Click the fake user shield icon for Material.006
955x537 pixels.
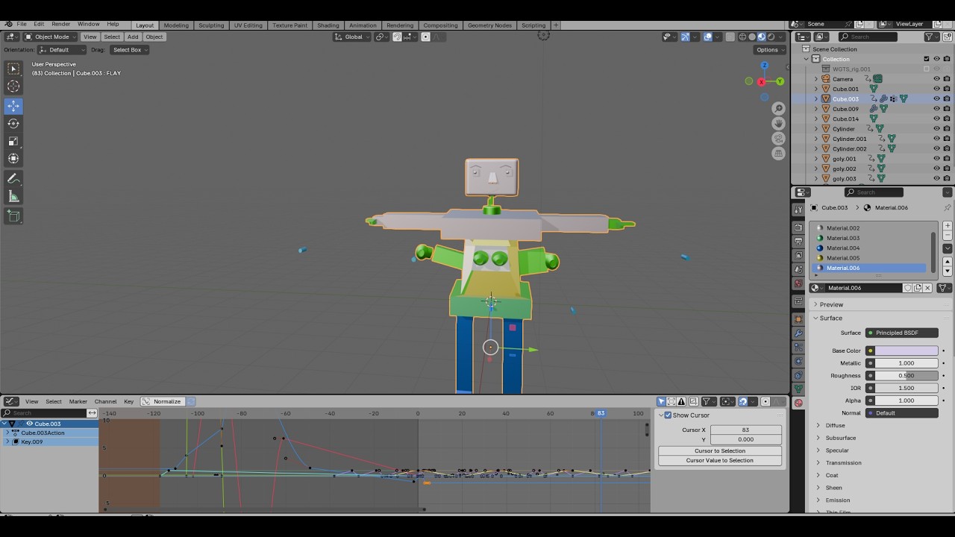click(x=908, y=288)
